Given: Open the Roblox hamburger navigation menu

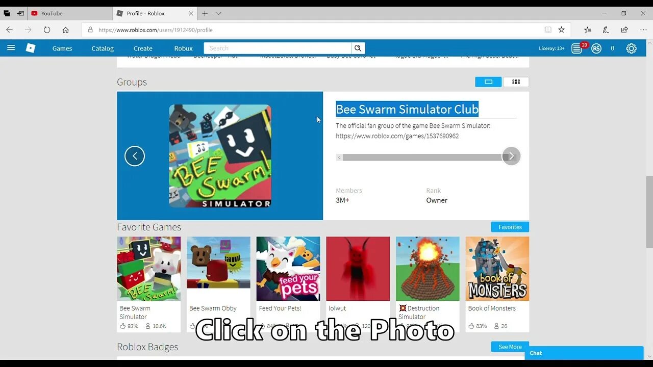Looking at the screenshot, I should [x=11, y=48].
